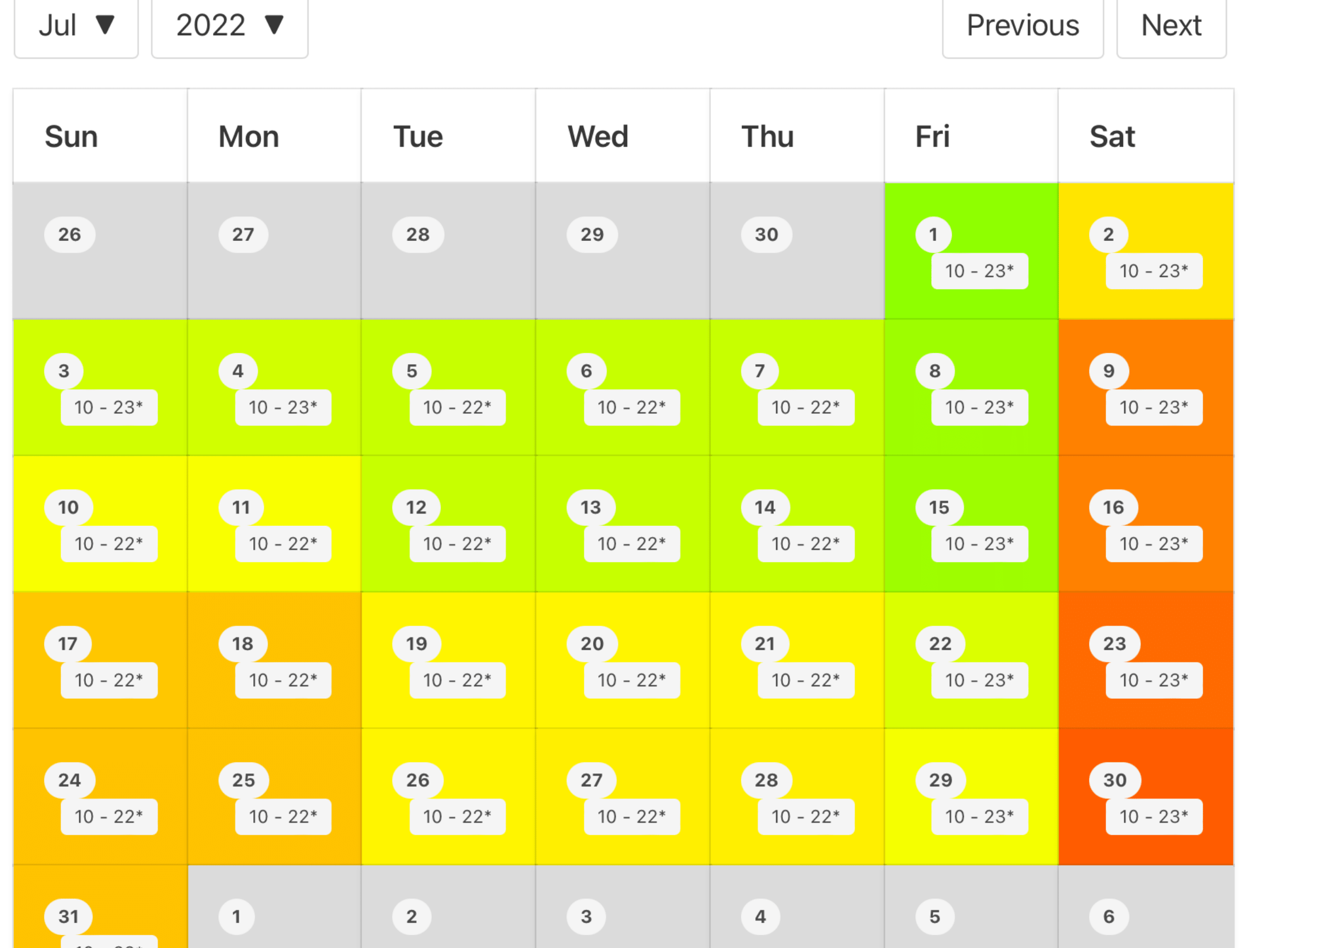Select July 15 date badge
Image resolution: width=1339 pixels, height=948 pixels.
coord(938,507)
